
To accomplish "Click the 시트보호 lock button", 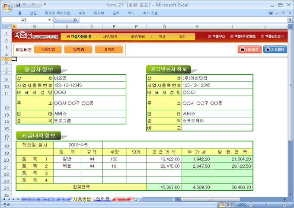I will tap(249, 50).
